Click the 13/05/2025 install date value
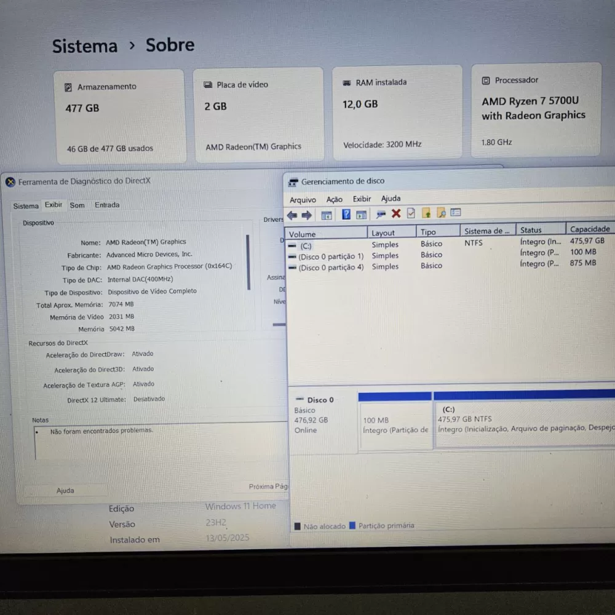The width and height of the screenshot is (615, 615). pyautogui.click(x=228, y=538)
